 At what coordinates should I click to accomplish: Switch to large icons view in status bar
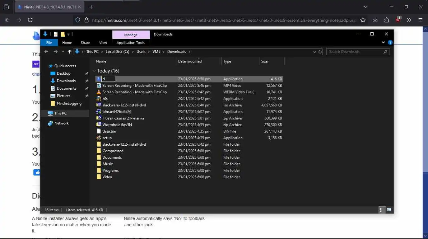click(x=389, y=210)
